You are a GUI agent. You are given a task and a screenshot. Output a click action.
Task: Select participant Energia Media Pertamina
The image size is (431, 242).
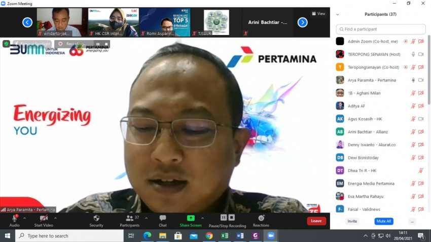(x=381, y=184)
